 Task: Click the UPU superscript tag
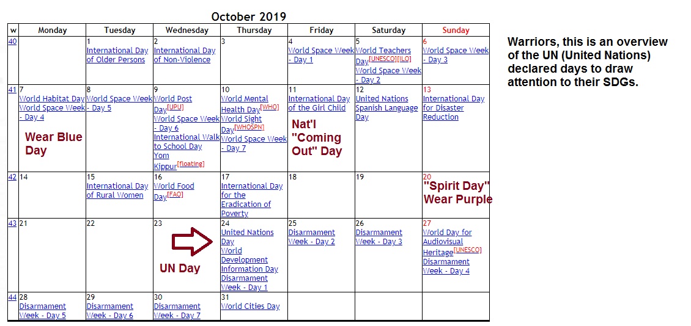[176, 107]
